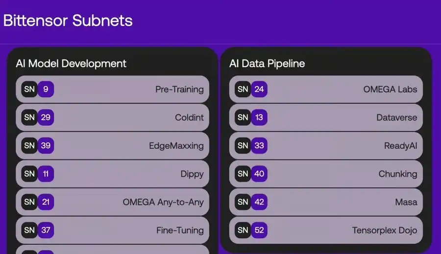441x254 pixels.
Task: Click the SN 11 badge for Dippy
Action: (x=38, y=174)
